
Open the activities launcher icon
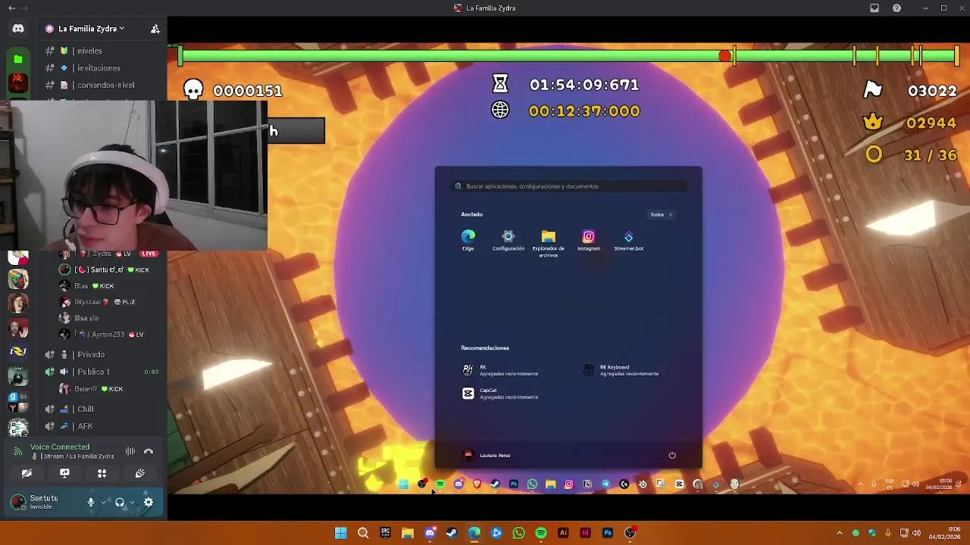click(x=102, y=473)
